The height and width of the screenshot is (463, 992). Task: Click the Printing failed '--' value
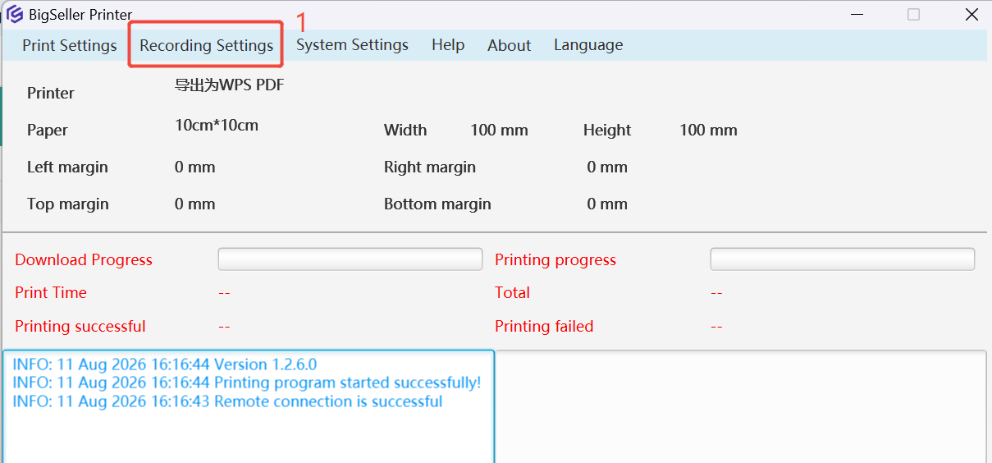click(x=716, y=326)
